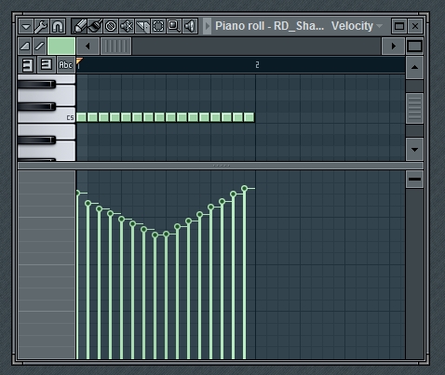Click the C5 piano key
The width and height of the screenshot is (445, 375).
(x=47, y=116)
